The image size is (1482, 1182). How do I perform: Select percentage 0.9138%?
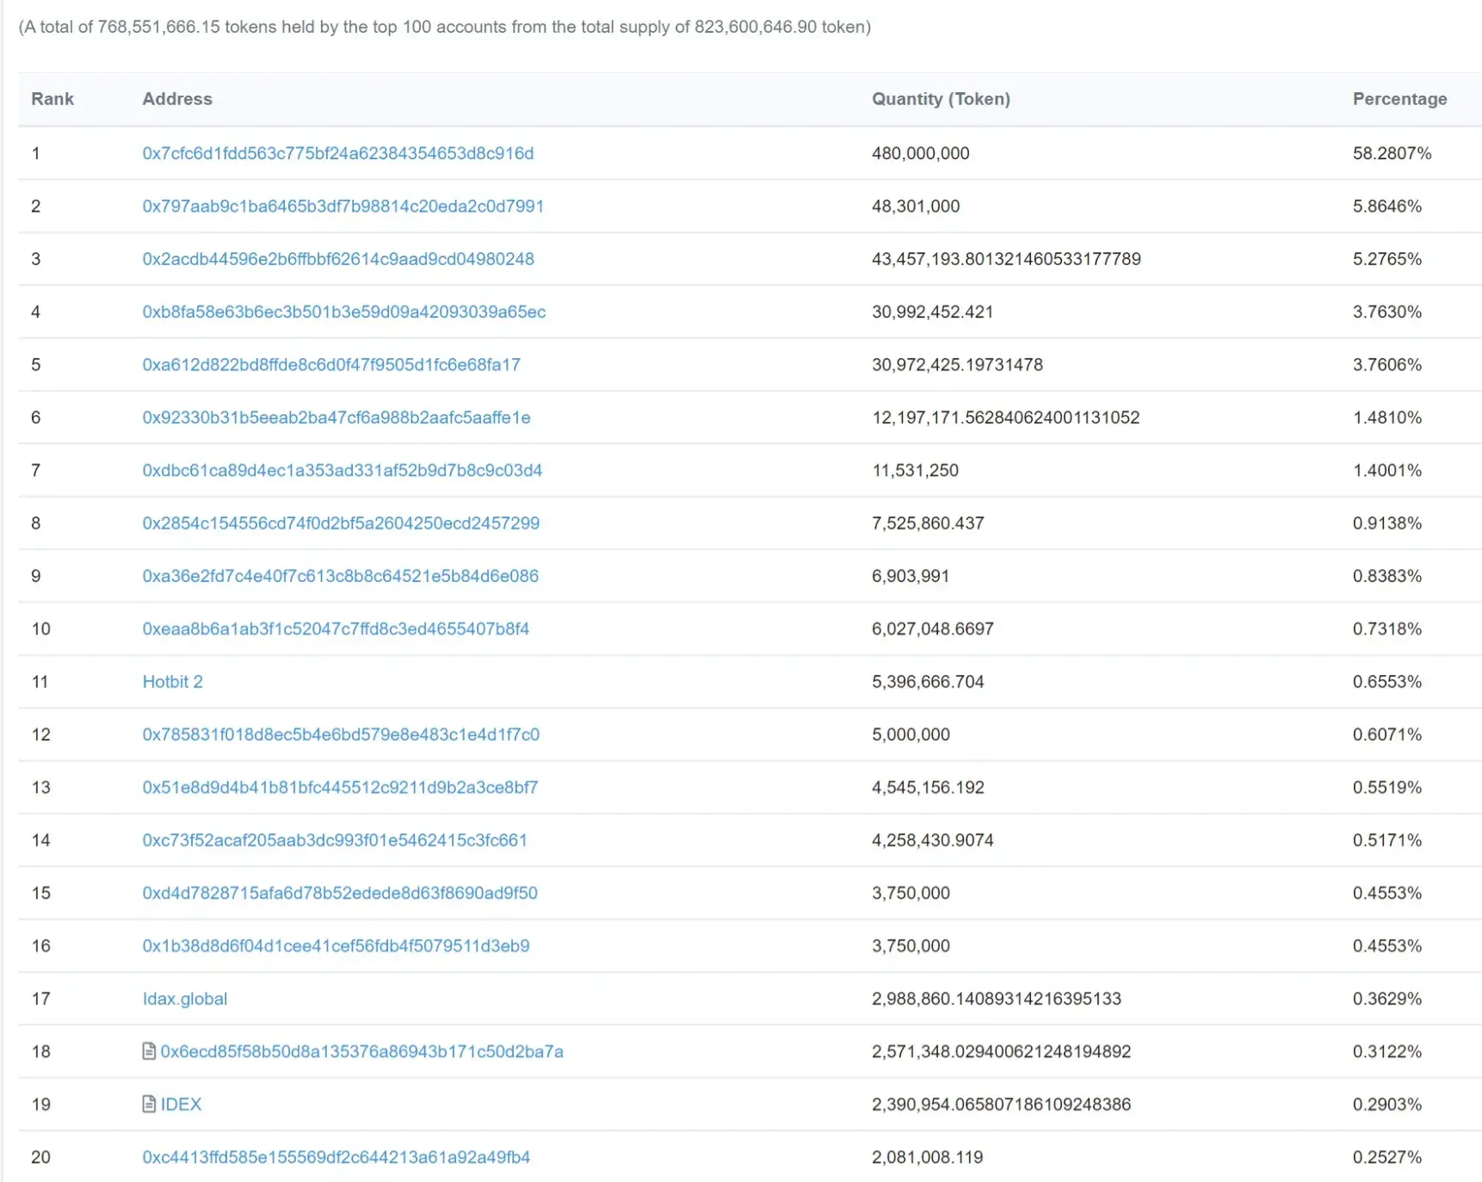(x=1386, y=523)
